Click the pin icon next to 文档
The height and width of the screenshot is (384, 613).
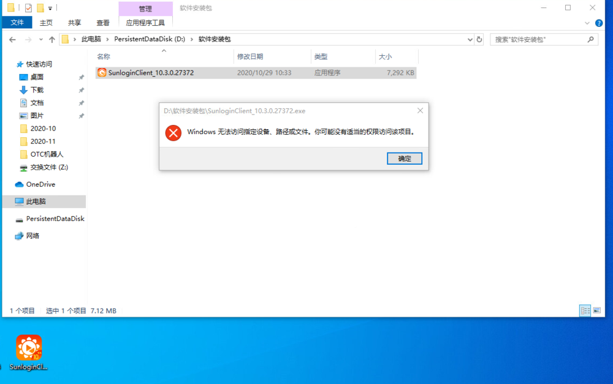(x=82, y=103)
